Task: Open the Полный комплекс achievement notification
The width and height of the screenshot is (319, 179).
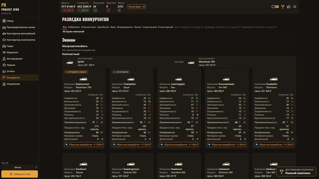Action: [x=296, y=172]
